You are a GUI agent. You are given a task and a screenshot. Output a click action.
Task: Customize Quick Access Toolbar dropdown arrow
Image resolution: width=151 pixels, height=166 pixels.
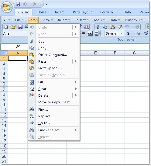46,4
